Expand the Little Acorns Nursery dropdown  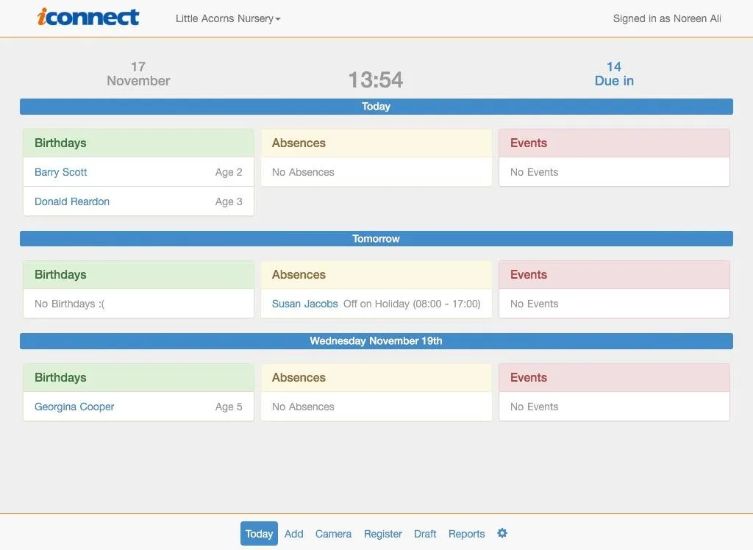[226, 18]
